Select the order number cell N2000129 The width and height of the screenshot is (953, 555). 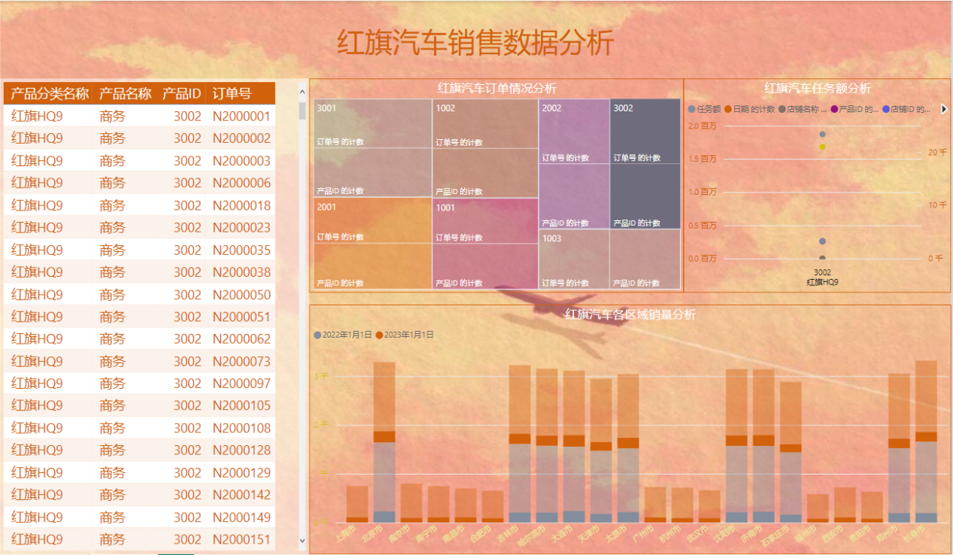[x=241, y=472]
